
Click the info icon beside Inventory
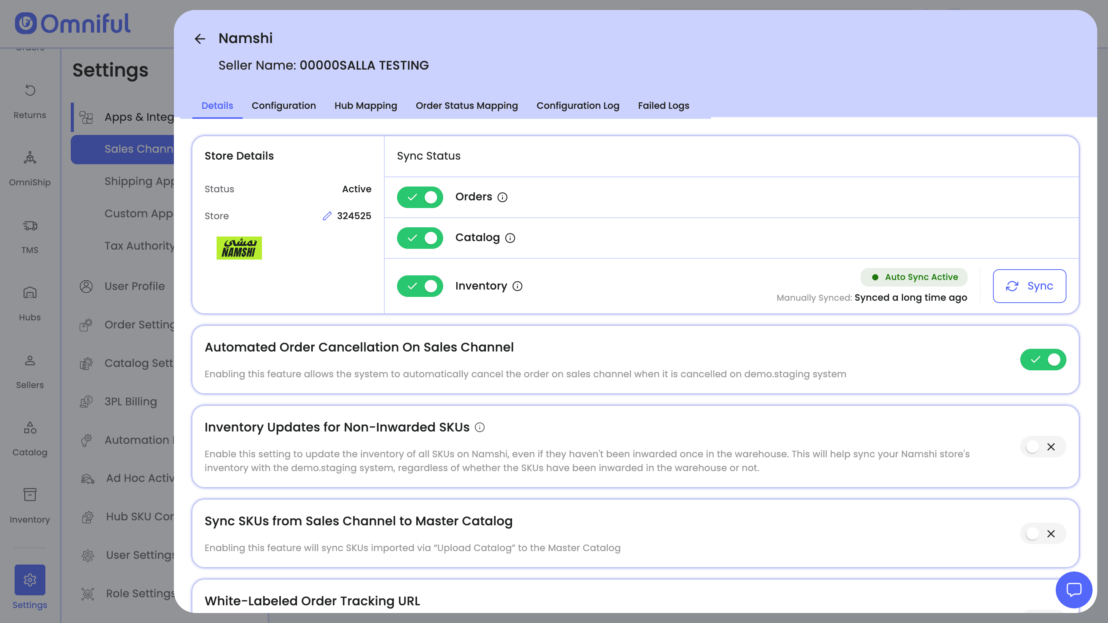pyautogui.click(x=517, y=287)
